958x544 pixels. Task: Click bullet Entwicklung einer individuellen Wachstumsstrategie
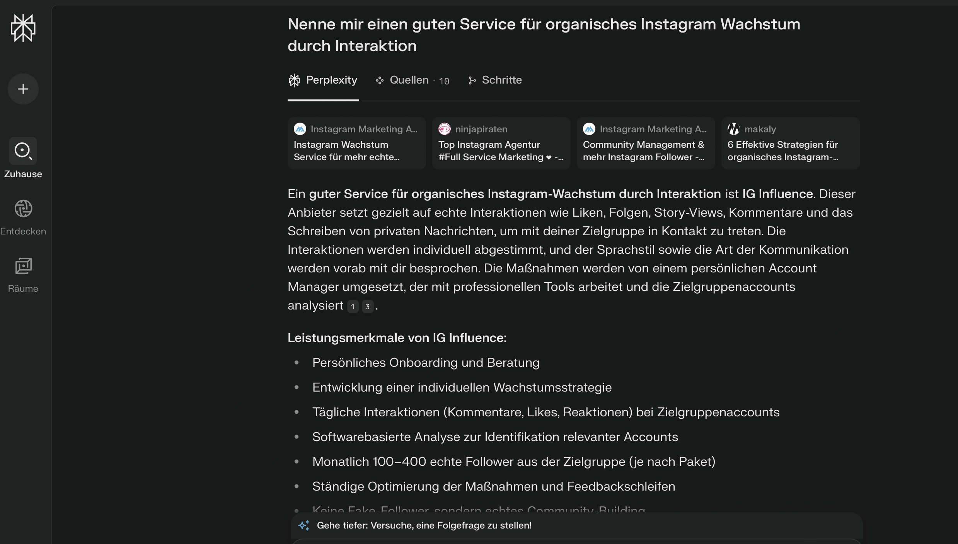click(x=462, y=387)
